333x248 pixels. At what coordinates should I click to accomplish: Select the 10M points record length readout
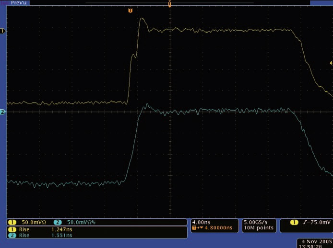click(x=257, y=228)
